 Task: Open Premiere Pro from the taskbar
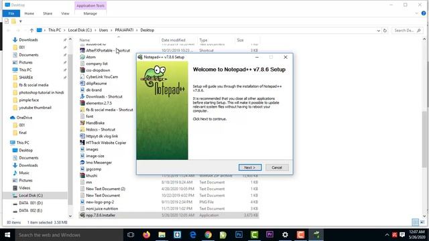tap(269, 235)
